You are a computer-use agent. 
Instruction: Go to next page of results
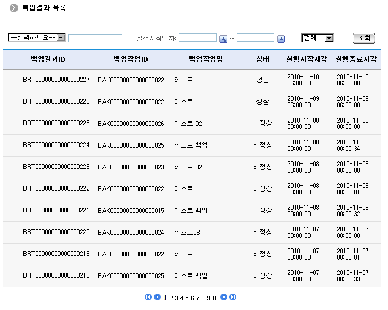(224, 297)
